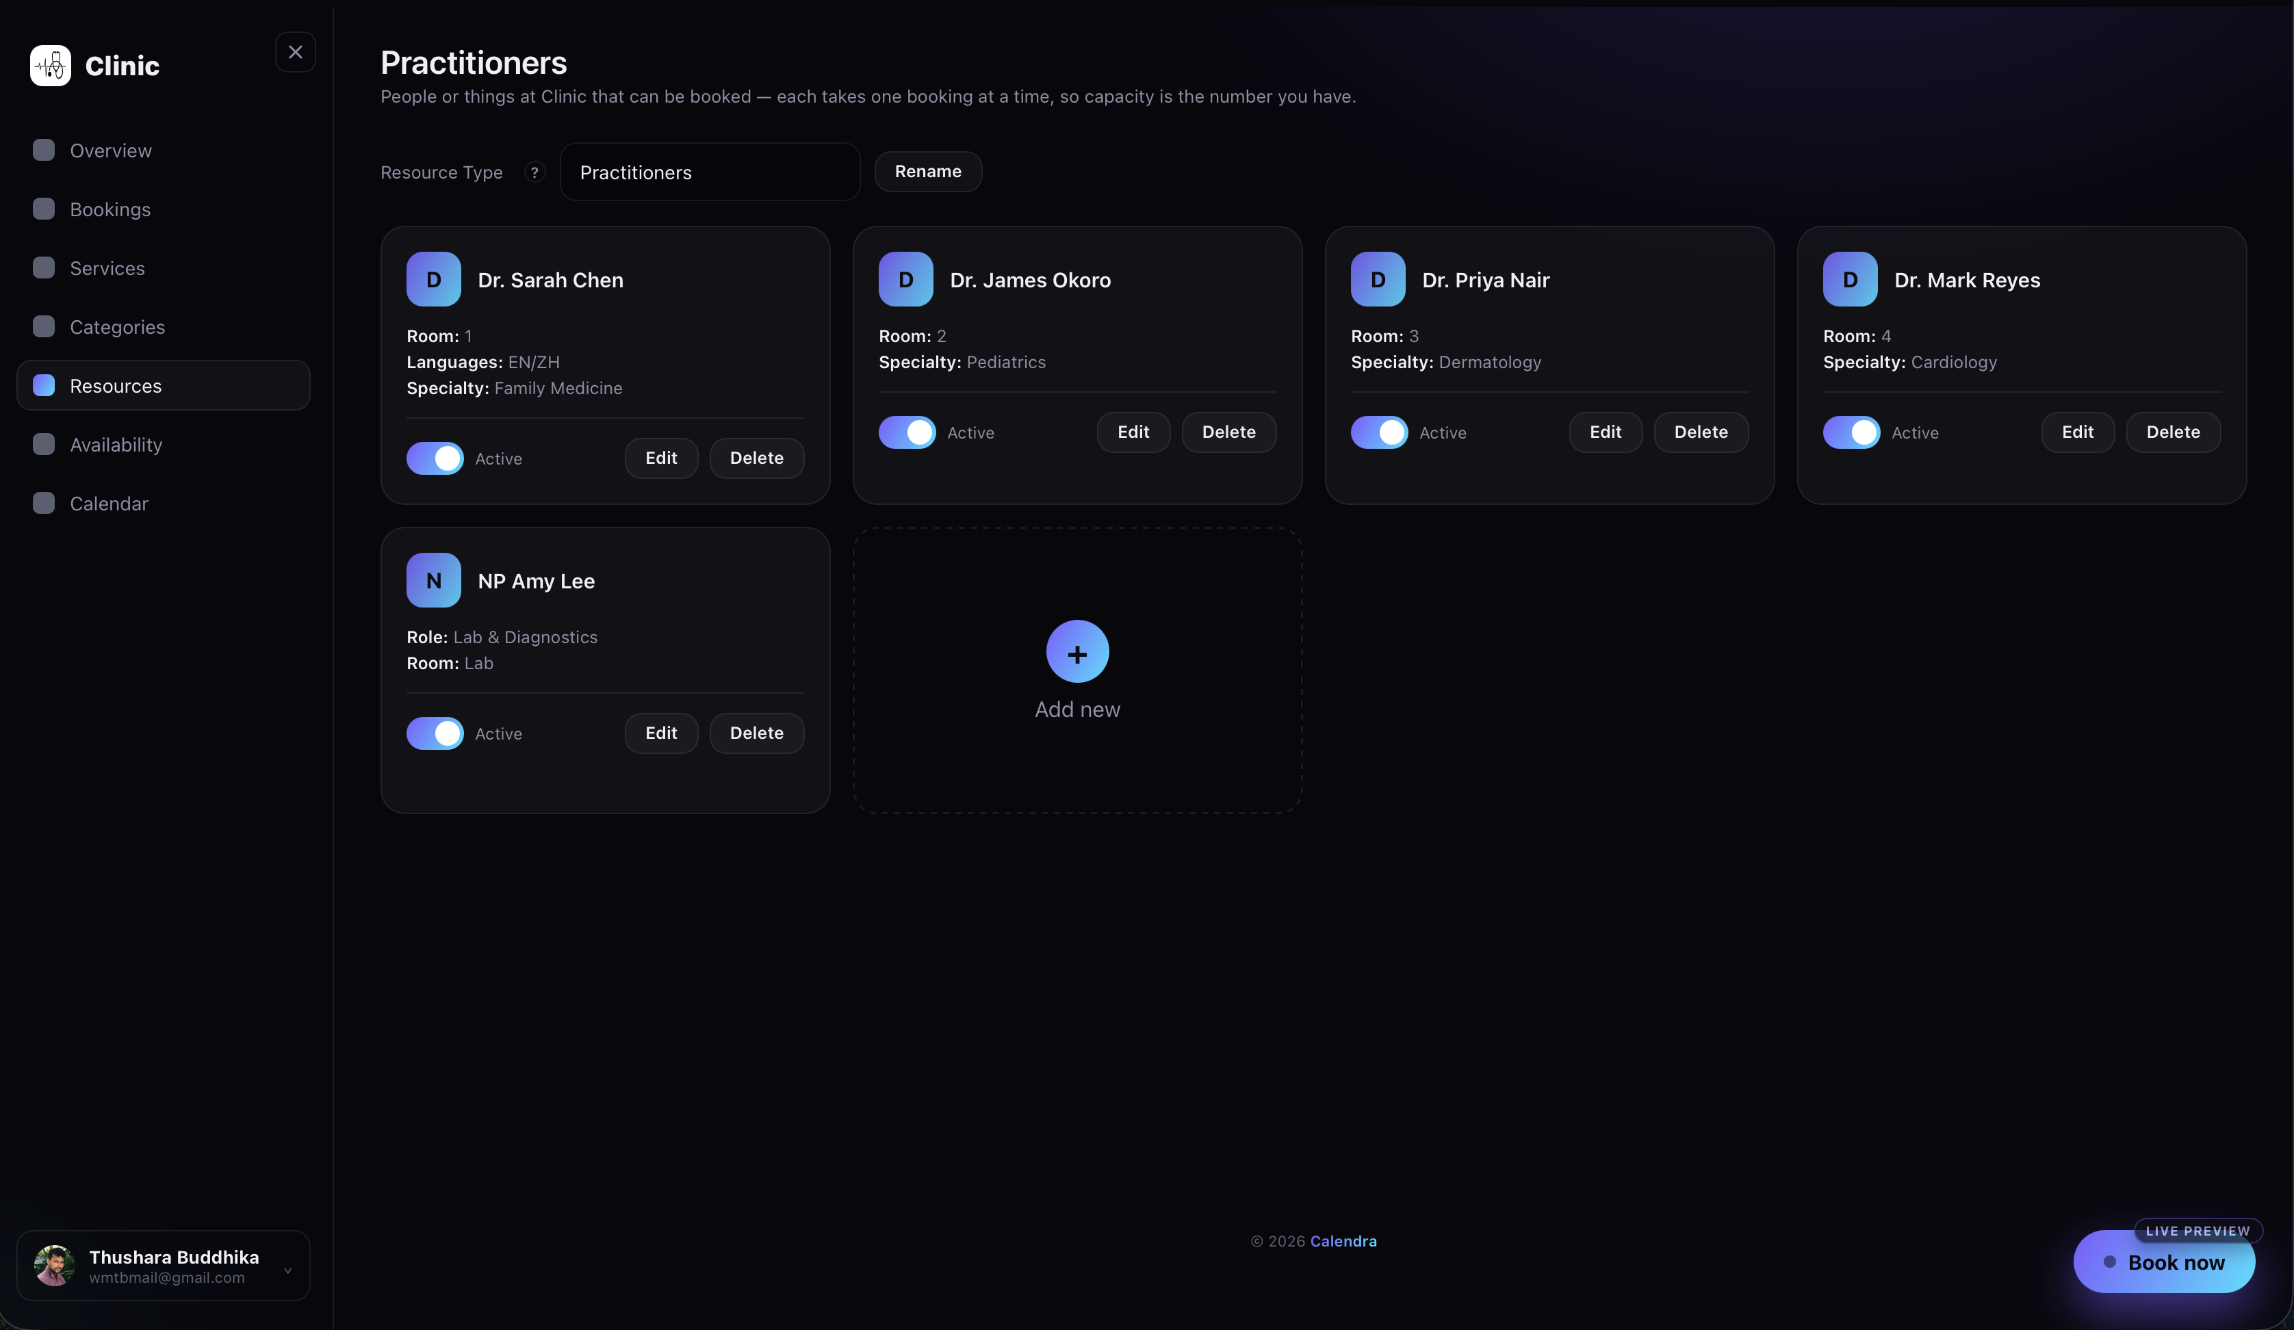Click Dr. Sarah Chen's avatar icon

433,279
